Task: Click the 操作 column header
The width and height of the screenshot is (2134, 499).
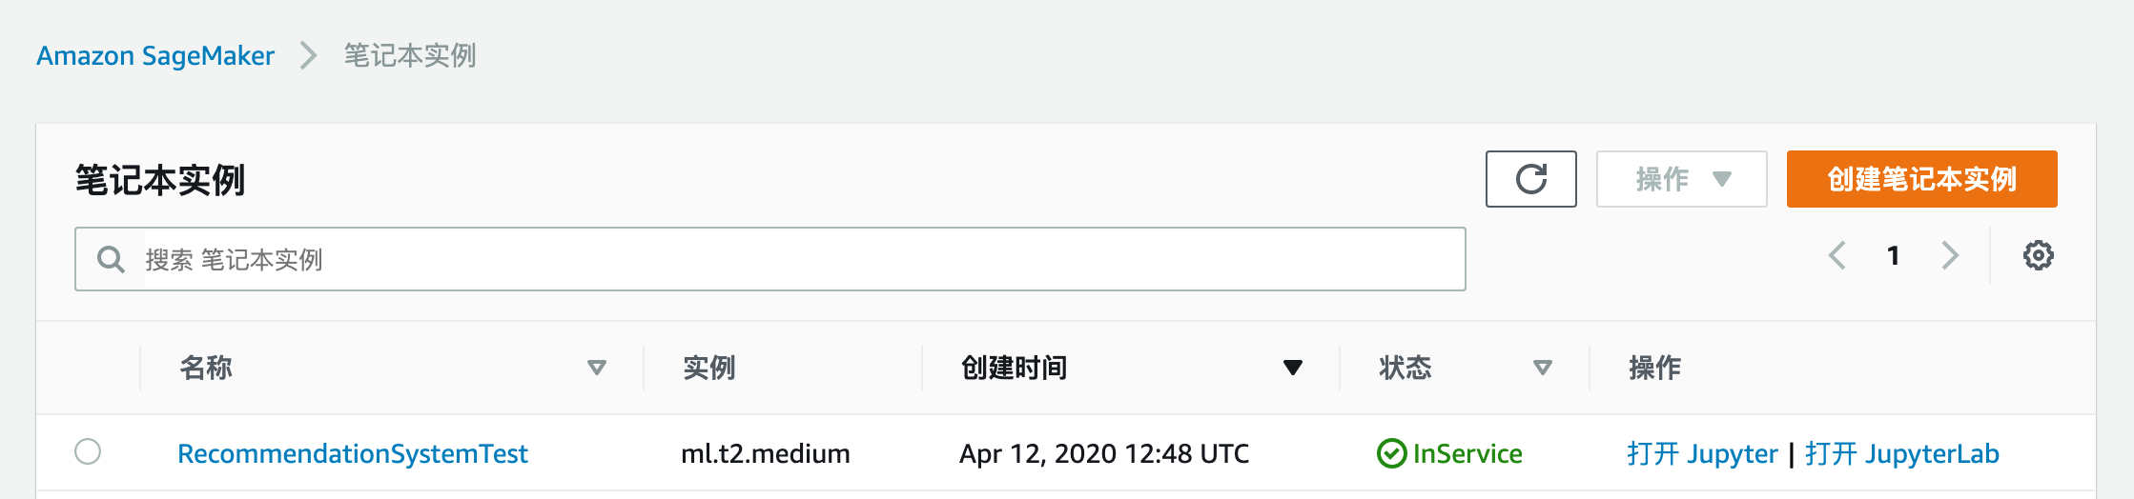Action: click(1654, 368)
